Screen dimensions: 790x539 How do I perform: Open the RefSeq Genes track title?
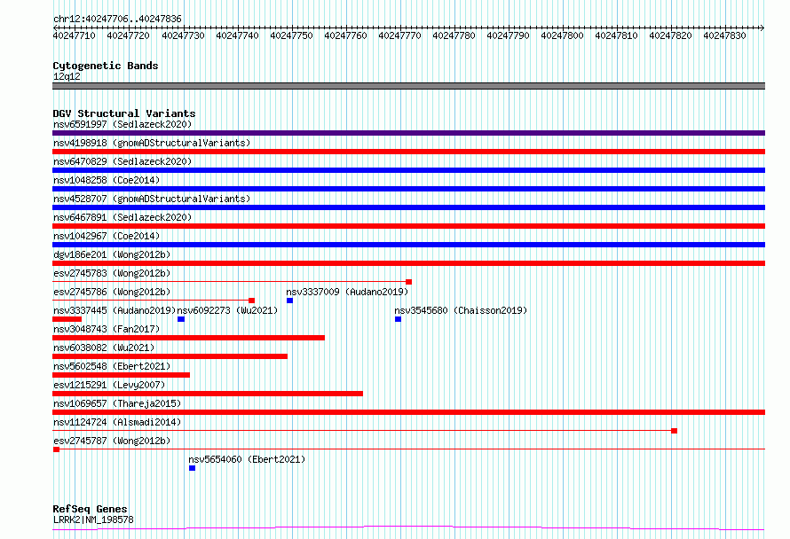click(90, 509)
